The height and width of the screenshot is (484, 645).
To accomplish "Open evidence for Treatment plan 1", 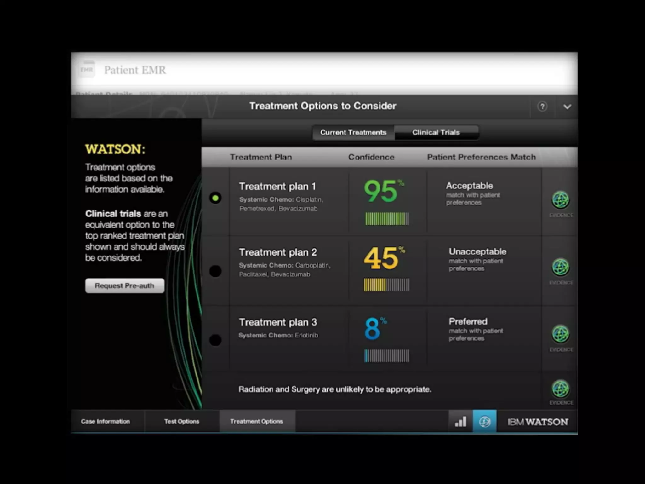I will pos(561,200).
